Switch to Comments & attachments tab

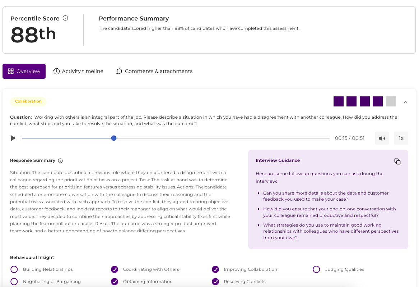pyautogui.click(x=154, y=71)
